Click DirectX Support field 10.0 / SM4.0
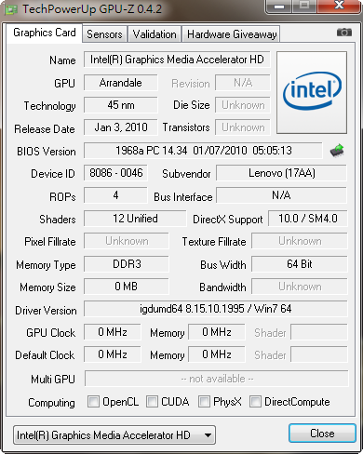This screenshot has height=454, width=363. coord(308,219)
